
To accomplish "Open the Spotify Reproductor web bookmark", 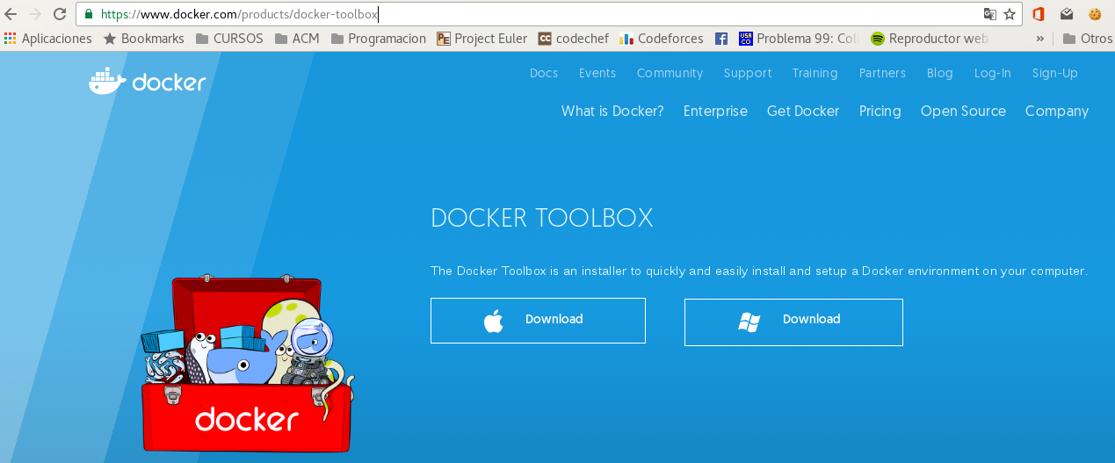I will click(x=930, y=39).
